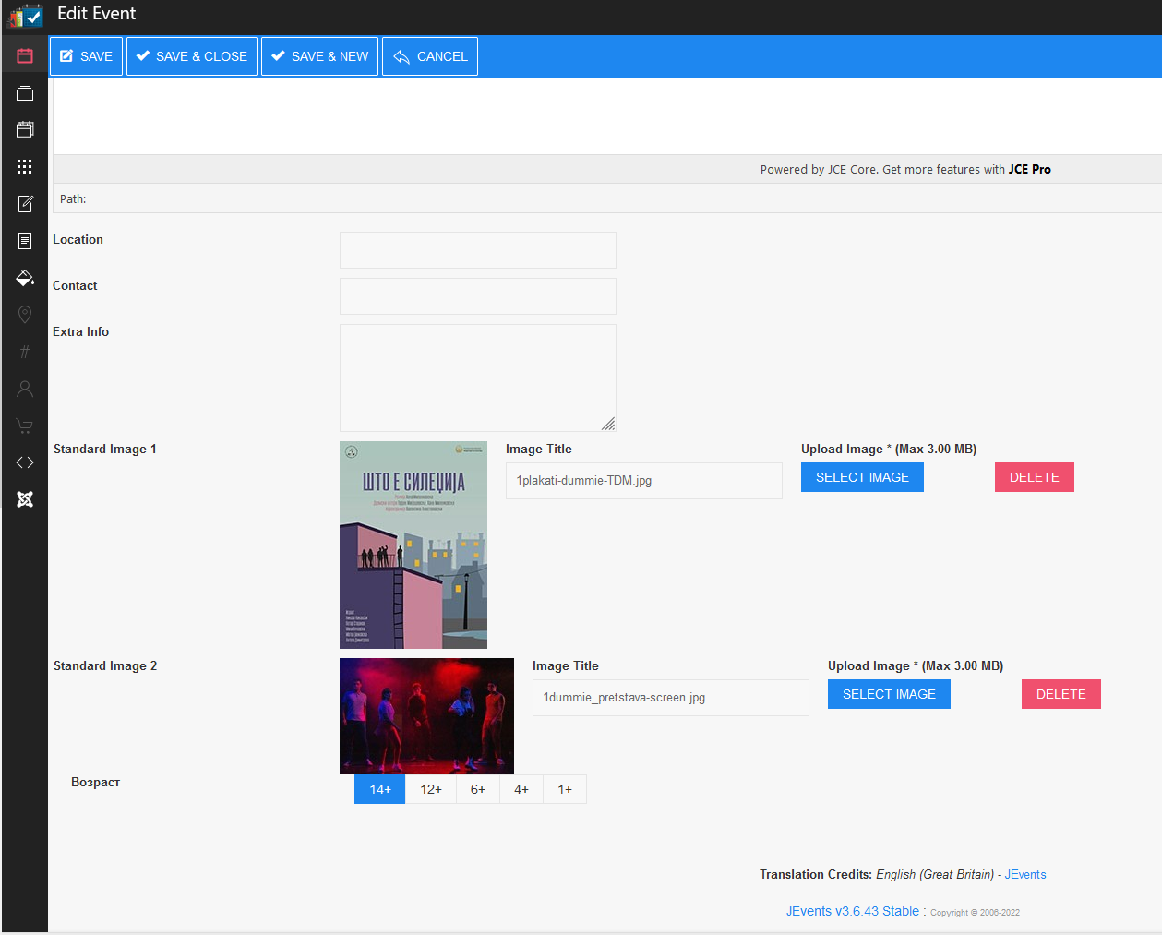Delete Standard Image 1
1162x935 pixels.
[1035, 477]
